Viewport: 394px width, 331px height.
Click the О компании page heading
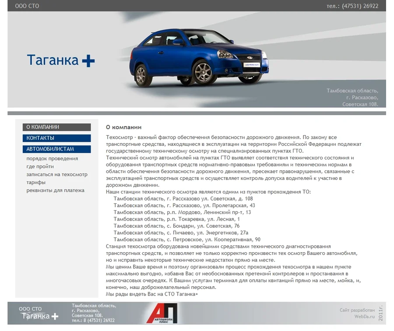click(123, 127)
